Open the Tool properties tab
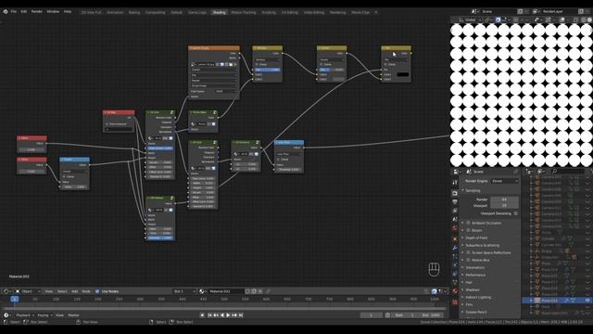593x334 pixels. (455, 183)
